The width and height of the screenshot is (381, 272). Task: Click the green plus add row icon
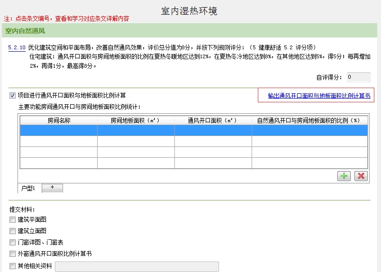[x=344, y=176]
